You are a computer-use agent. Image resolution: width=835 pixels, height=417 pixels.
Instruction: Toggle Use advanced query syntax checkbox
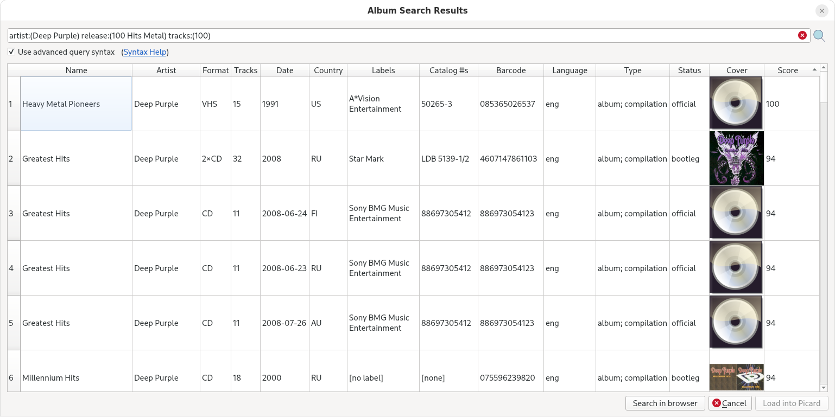pos(11,52)
